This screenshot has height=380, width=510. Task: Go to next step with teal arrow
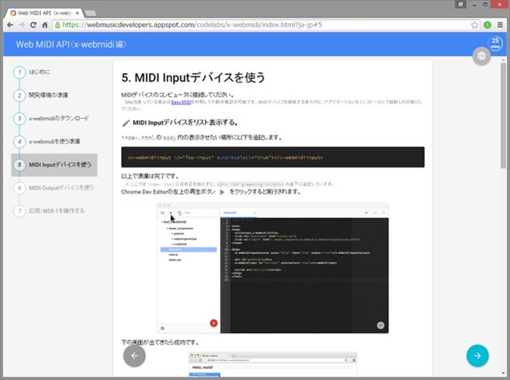[477, 356]
